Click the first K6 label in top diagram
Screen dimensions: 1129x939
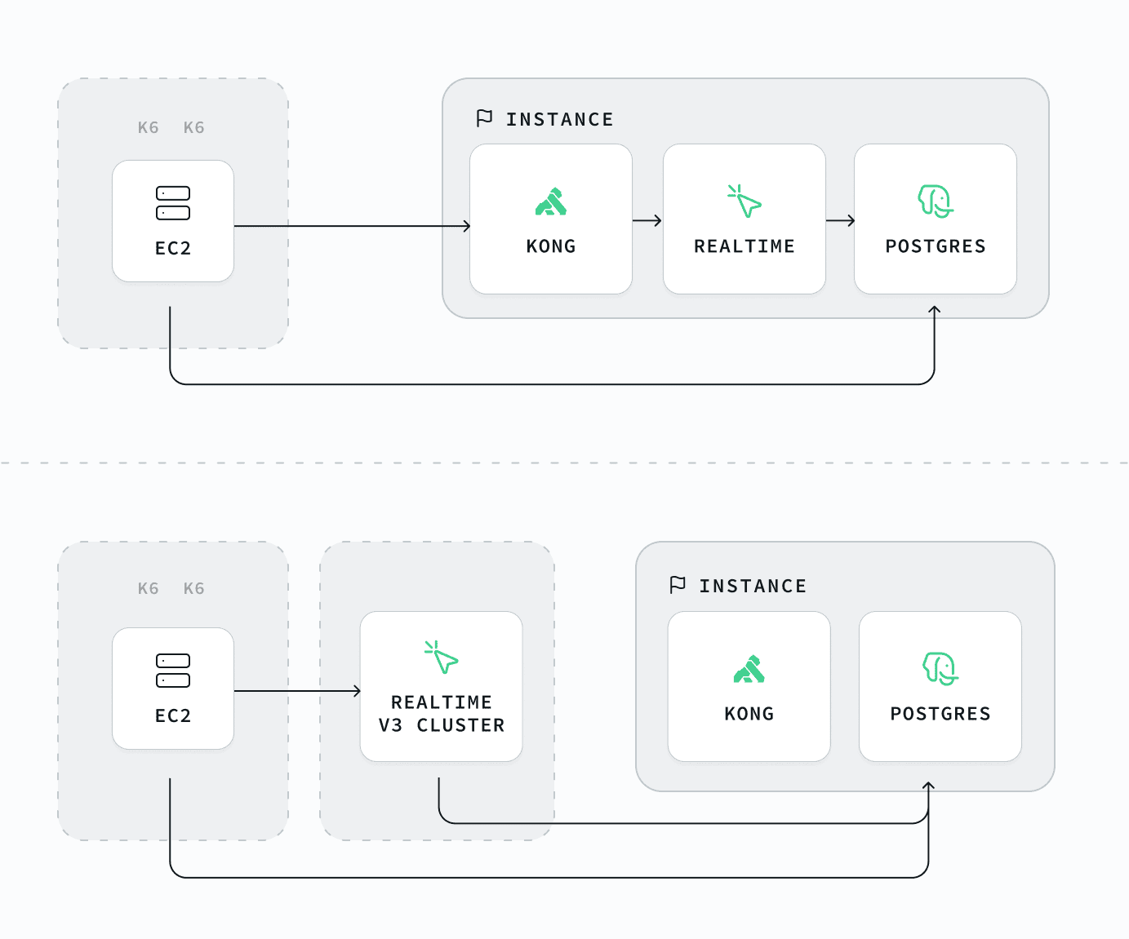[149, 127]
